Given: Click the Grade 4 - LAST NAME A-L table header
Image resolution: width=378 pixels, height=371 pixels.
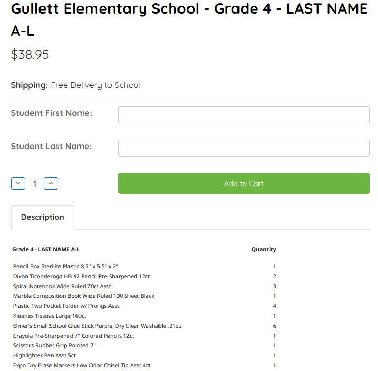Looking at the screenshot, I should [x=46, y=249].
